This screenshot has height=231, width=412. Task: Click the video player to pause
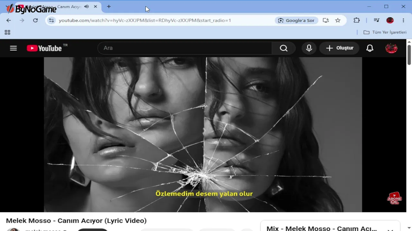pos(203,135)
